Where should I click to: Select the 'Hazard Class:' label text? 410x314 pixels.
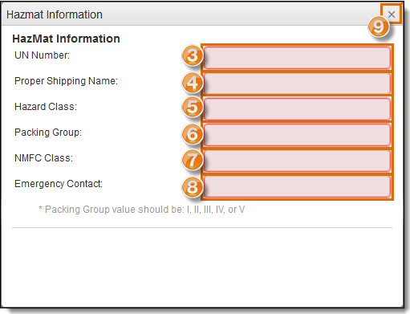46,107
